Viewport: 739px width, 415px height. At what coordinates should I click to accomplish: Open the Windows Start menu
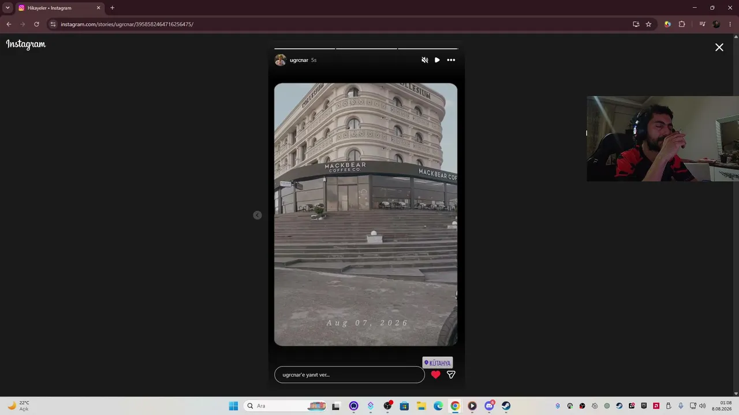point(233,406)
